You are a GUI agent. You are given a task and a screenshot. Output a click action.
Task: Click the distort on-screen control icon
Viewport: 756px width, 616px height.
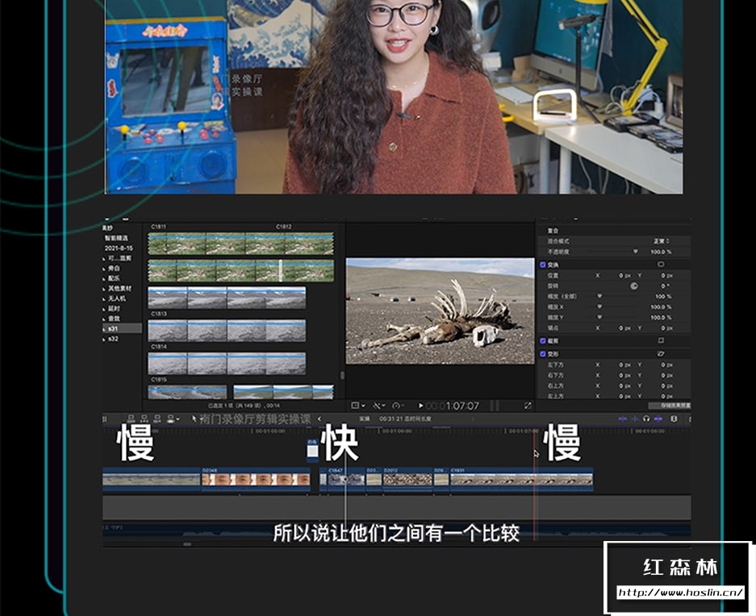[x=661, y=354]
